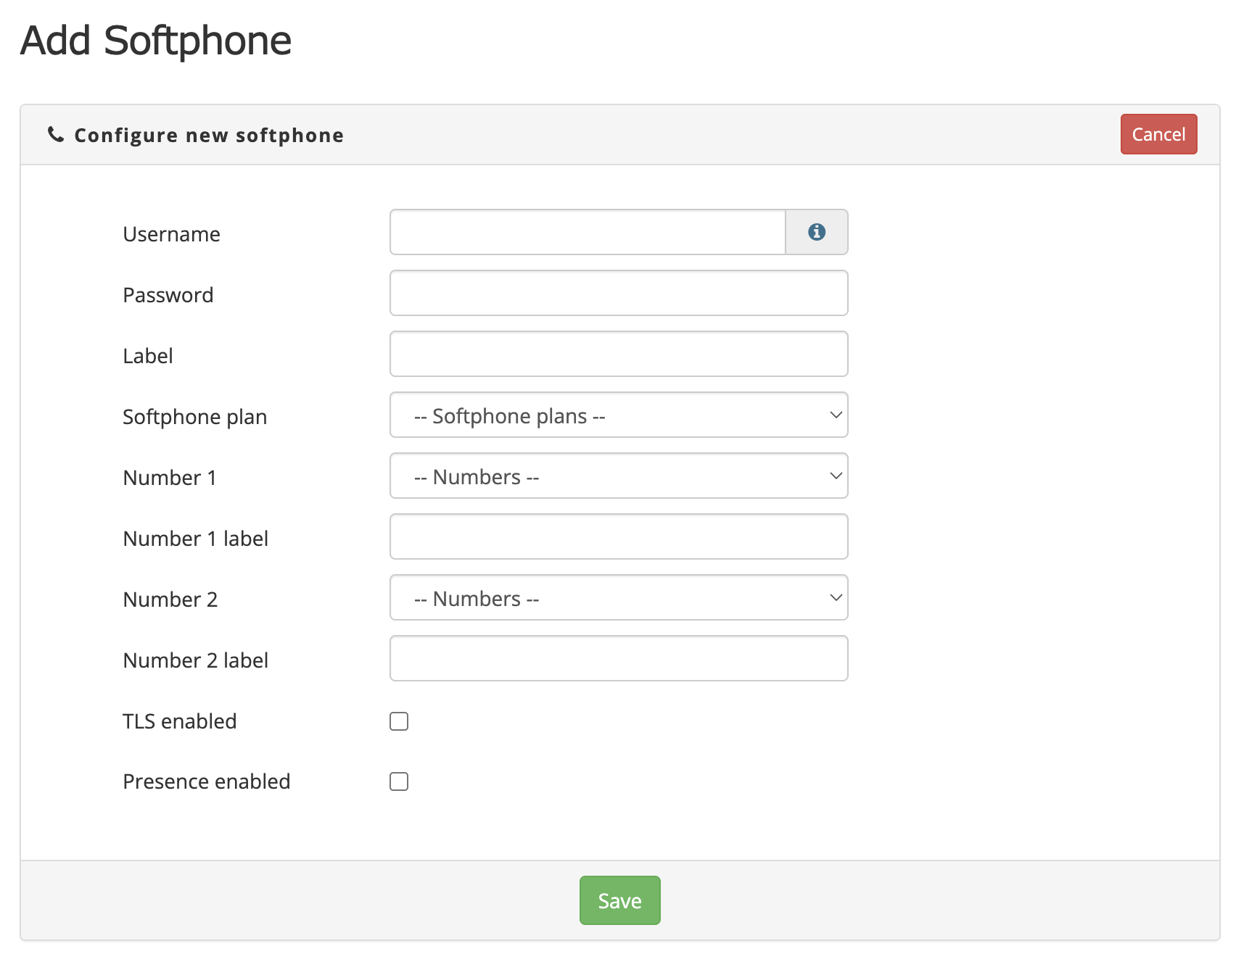Click inside the Number 1 label field
Screen dimensions: 1236x954
pyautogui.click(x=617, y=536)
